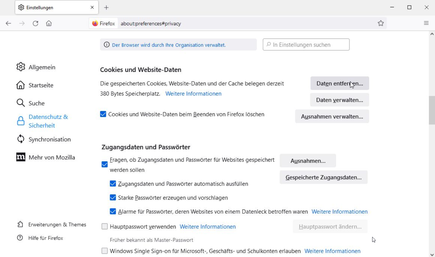Bookmark this page with star icon

click(381, 23)
